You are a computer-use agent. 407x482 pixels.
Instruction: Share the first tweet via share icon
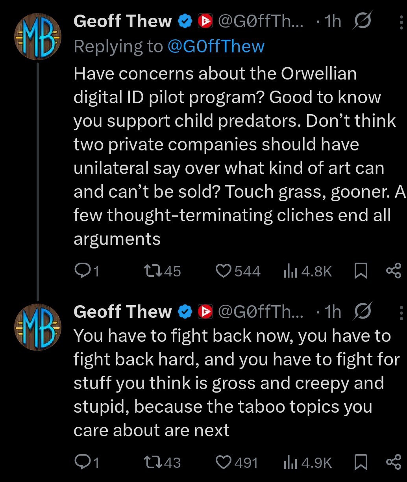[393, 271]
